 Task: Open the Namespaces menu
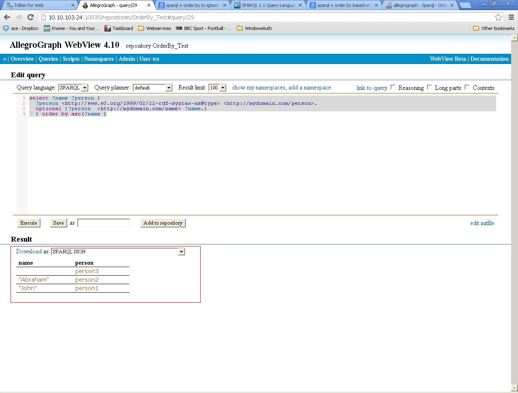pyautogui.click(x=99, y=59)
